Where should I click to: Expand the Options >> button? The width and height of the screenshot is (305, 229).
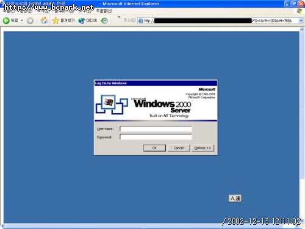coord(203,148)
